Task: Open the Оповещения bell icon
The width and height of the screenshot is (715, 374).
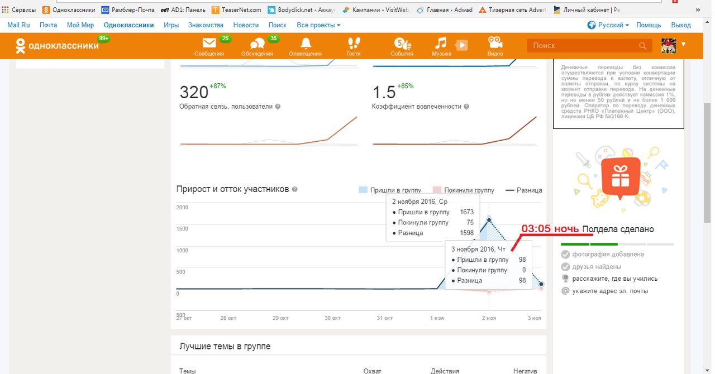Action: (305, 46)
